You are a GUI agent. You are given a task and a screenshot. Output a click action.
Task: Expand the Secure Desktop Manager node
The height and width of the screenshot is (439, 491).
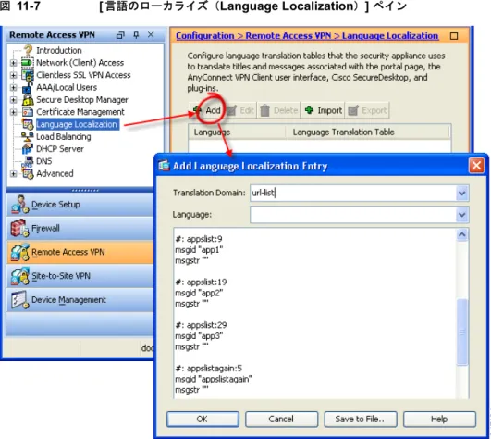pos(13,100)
